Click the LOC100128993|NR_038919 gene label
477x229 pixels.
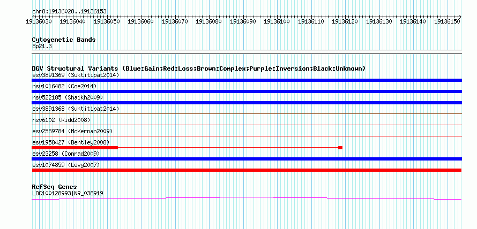68,193
